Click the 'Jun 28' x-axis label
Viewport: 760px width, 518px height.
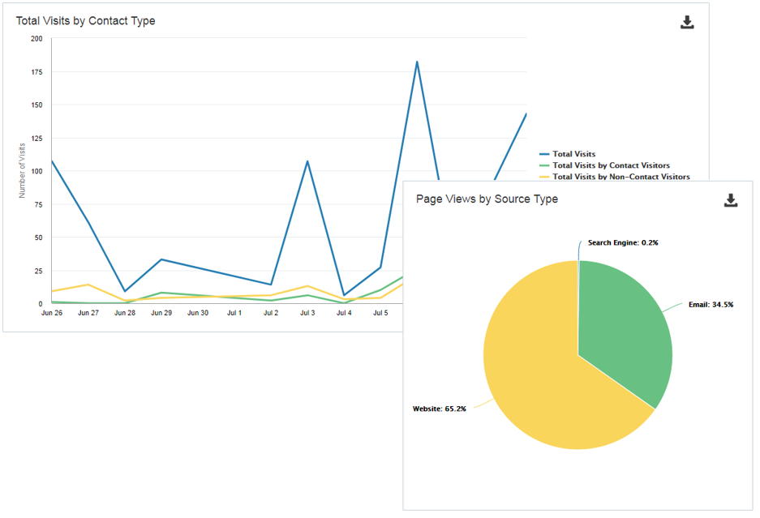click(125, 313)
